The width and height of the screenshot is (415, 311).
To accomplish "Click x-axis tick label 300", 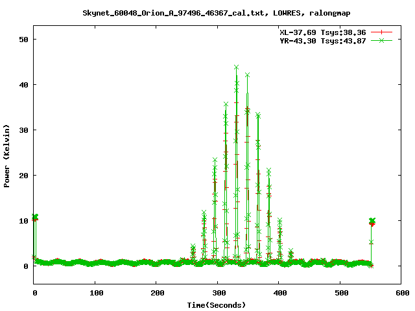I will click(219, 293).
